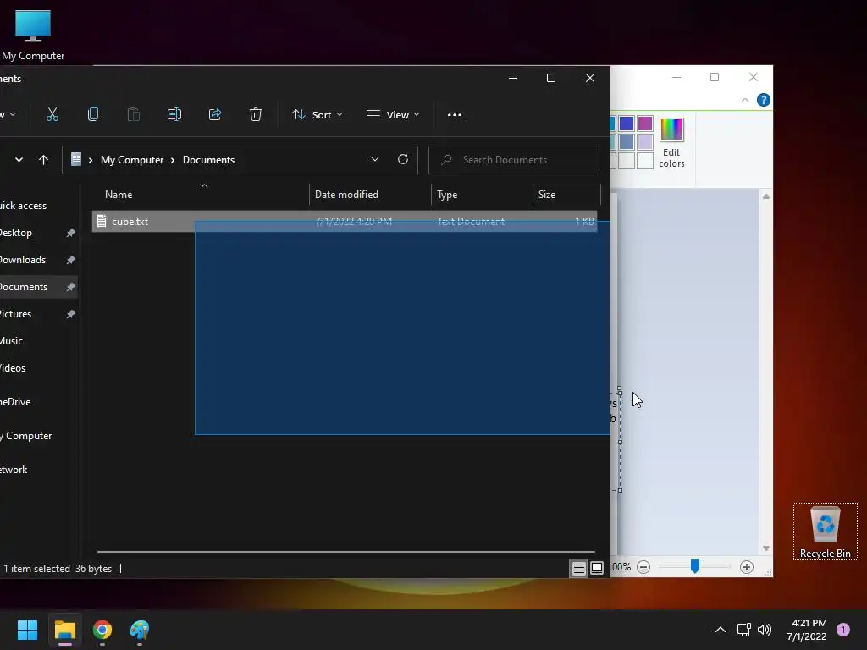
Task: Show hidden system tray icons
Action: point(721,630)
